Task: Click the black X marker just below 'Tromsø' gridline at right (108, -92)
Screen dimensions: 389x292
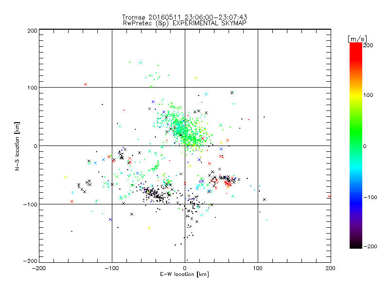Action: (265, 200)
